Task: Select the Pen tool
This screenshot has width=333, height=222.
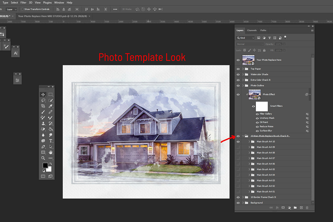Action: [x=43, y=147]
